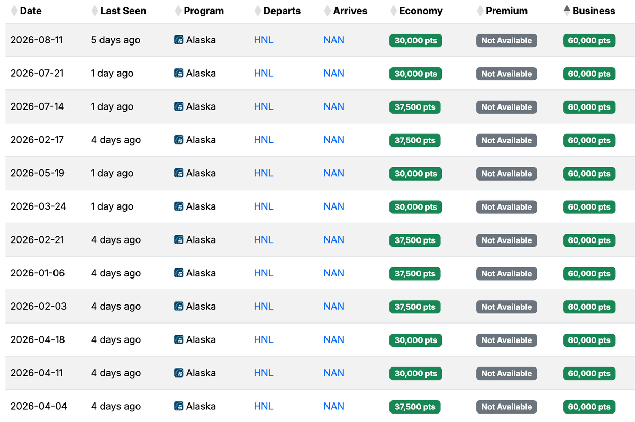Select 30,000 pts economy on 2026-05-19
The height and width of the screenshot is (422, 635).
[x=415, y=174]
